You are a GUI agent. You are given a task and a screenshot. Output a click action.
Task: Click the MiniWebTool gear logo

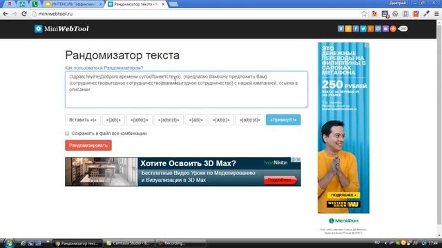(x=39, y=29)
